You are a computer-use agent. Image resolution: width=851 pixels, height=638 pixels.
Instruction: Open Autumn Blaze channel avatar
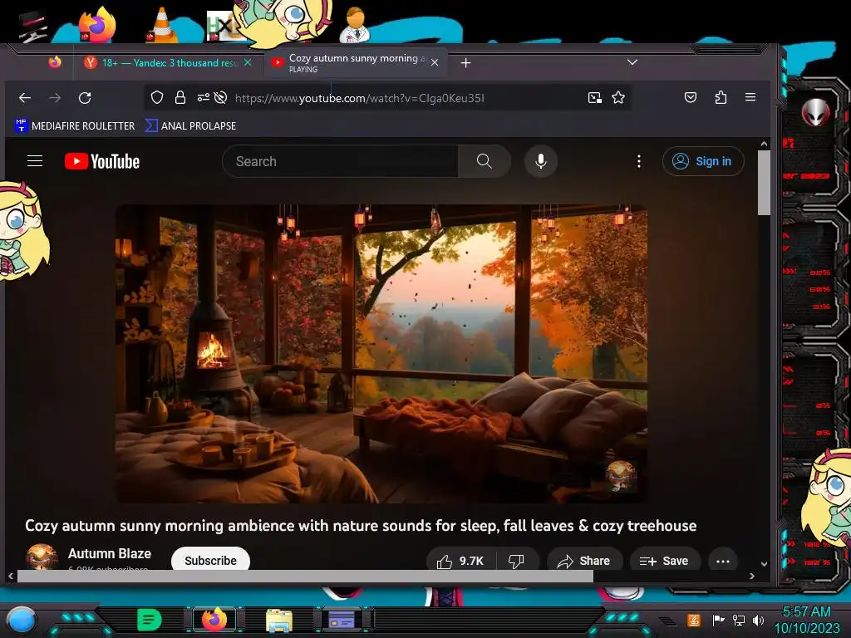point(42,557)
